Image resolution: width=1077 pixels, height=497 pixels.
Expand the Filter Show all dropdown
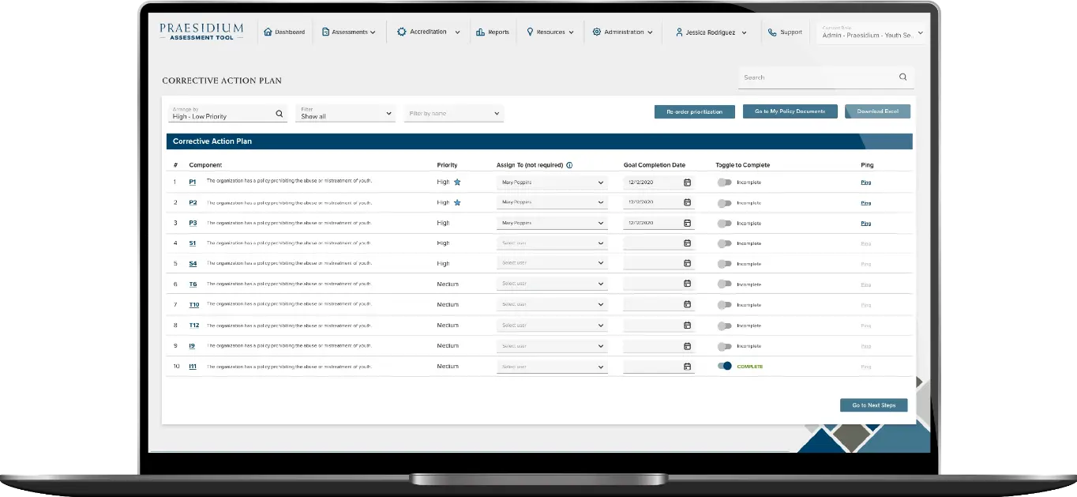pyautogui.click(x=345, y=114)
